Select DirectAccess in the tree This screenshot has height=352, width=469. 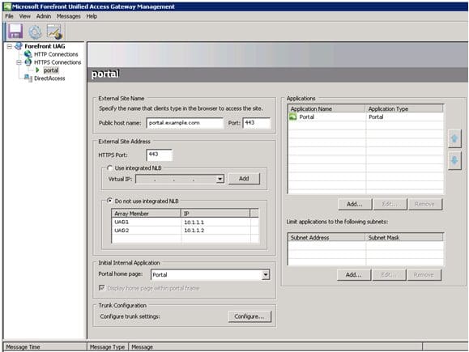click(x=49, y=78)
